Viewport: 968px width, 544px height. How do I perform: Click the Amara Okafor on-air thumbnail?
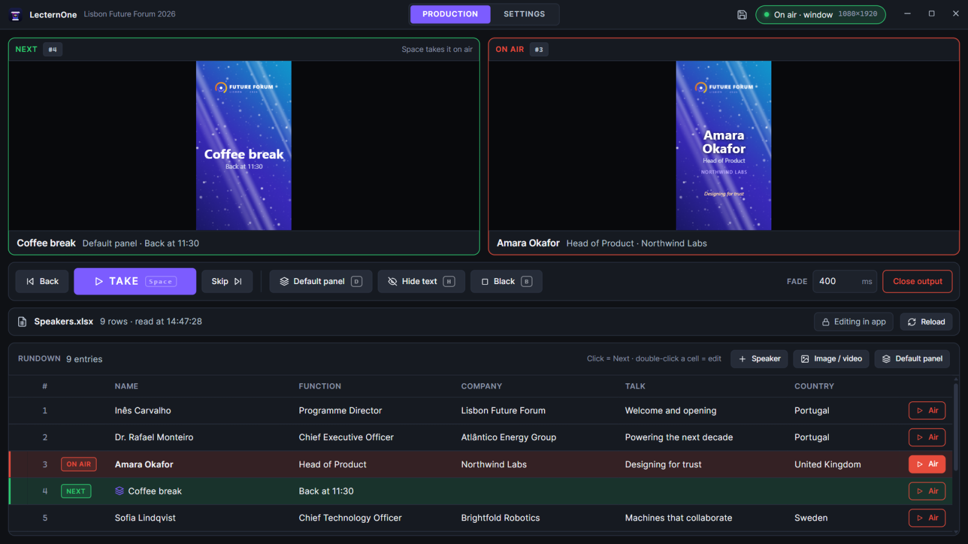pyautogui.click(x=724, y=146)
